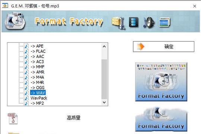Select the -> MP2 format
Viewport: 201px width, 134px height.
pos(37,103)
